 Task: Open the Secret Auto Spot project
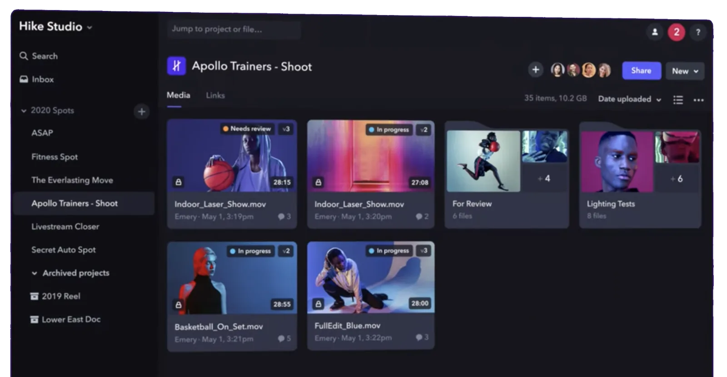(x=64, y=250)
